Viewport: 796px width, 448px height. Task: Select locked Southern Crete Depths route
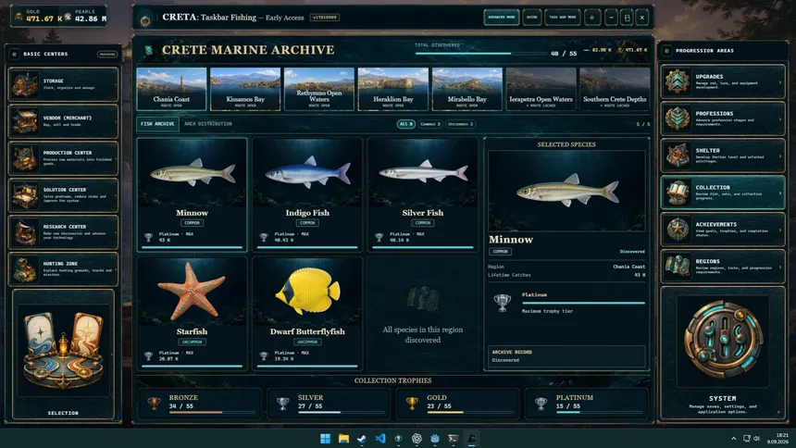[x=615, y=88]
